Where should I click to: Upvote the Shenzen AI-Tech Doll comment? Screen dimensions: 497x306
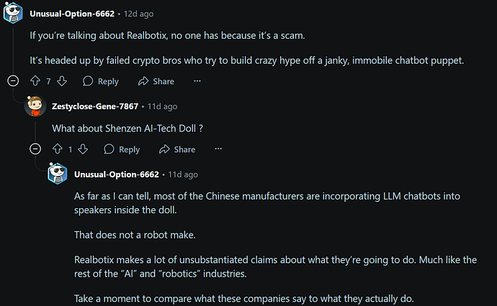point(58,149)
